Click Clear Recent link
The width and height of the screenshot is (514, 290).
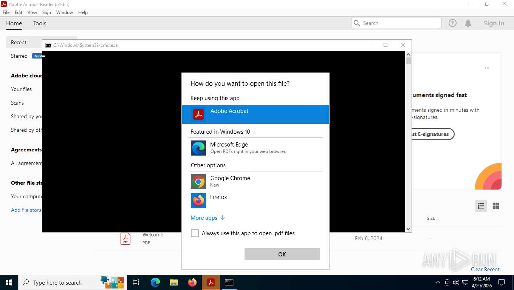coord(485,269)
